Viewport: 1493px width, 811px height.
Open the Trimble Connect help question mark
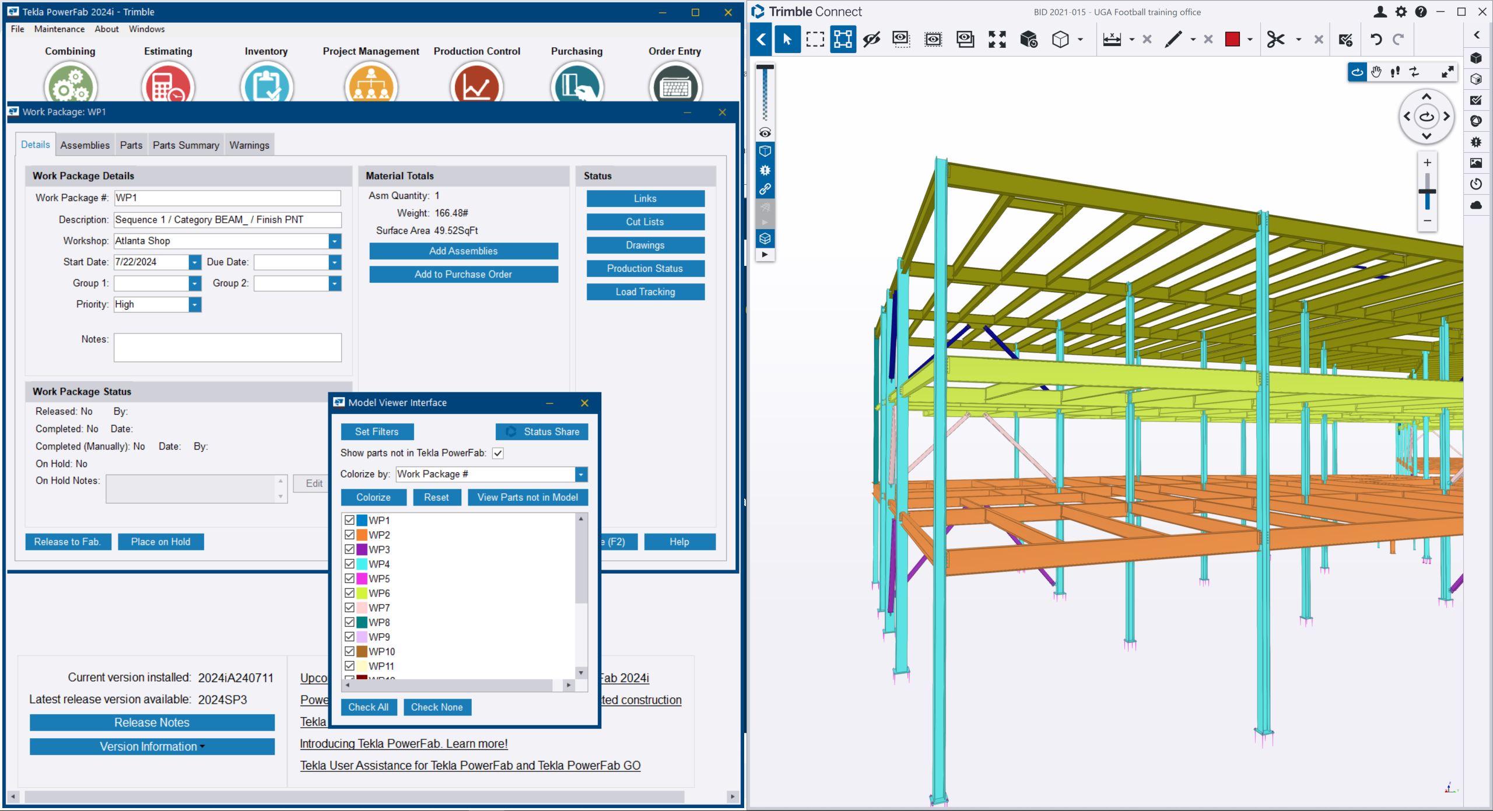(1421, 12)
